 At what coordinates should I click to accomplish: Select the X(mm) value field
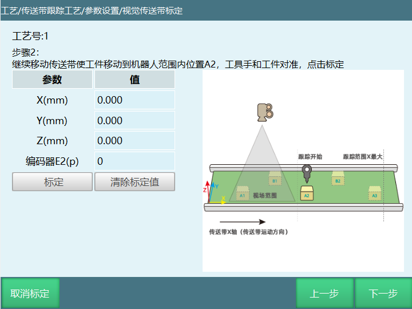134,100
